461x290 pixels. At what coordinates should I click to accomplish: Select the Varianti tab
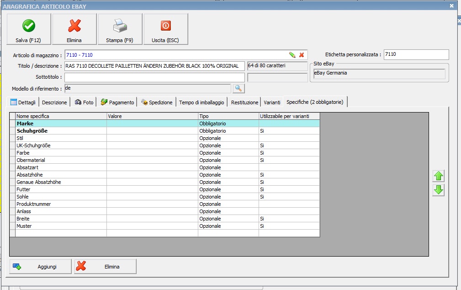[272, 102]
